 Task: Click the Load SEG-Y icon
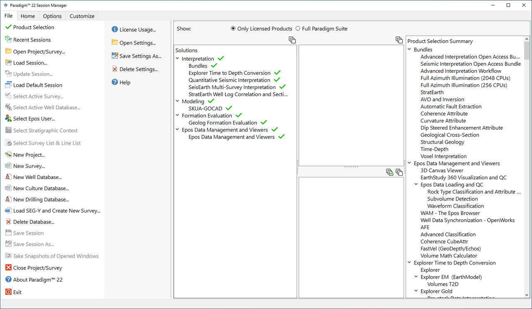pos(8,211)
